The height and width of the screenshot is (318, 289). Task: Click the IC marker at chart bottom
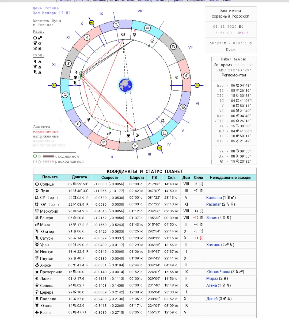coord(160,148)
